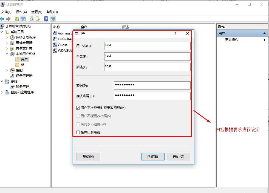Select 计算机管理(本地) root node
This screenshot has height=193, width=269.
(18, 26)
